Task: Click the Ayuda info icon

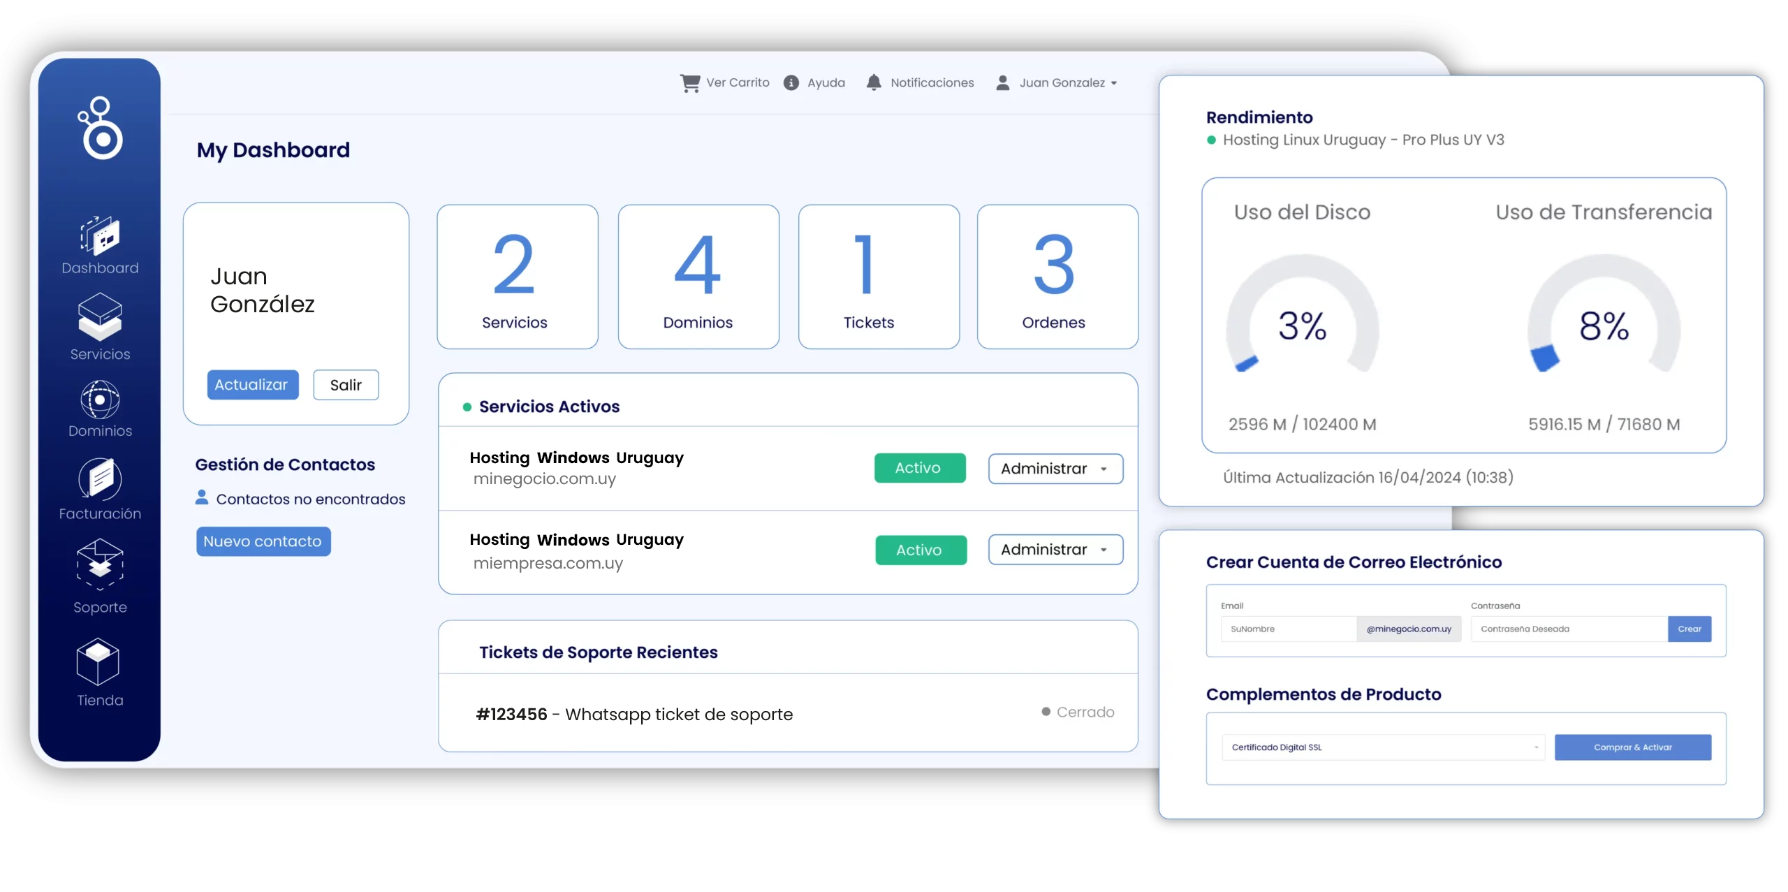Action: tap(791, 83)
